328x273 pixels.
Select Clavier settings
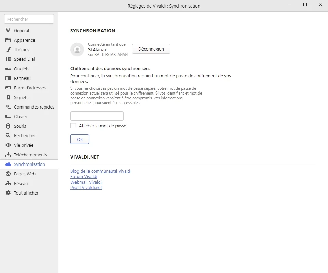(x=29, y=116)
